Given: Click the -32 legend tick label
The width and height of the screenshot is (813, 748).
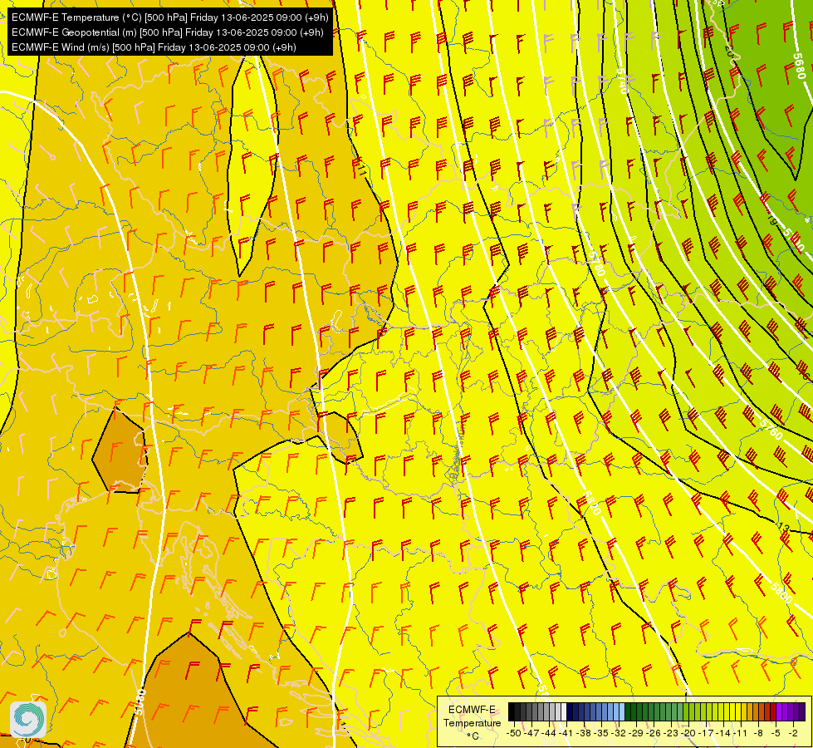Looking at the screenshot, I should point(619,733).
